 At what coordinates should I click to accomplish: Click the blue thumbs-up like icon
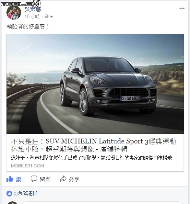pyautogui.click(x=10, y=179)
